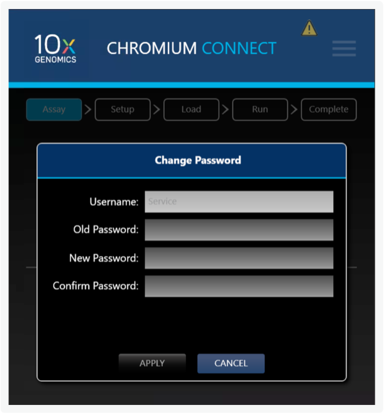Select the New Password input box
This screenshot has width=384, height=414.
[239, 258]
